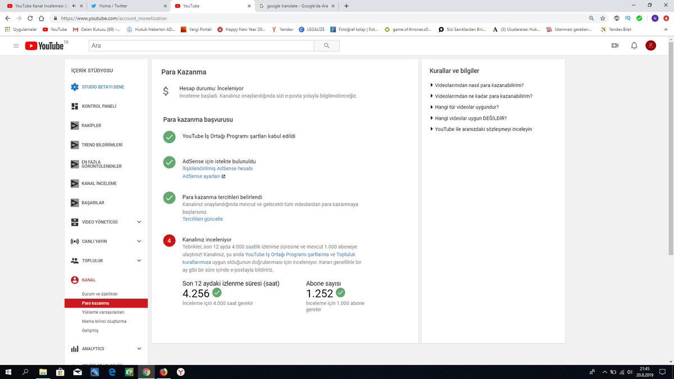Viewport: 674px width, 379px height.
Task: Click the Tercihleri güncelle link
Action: (202, 219)
